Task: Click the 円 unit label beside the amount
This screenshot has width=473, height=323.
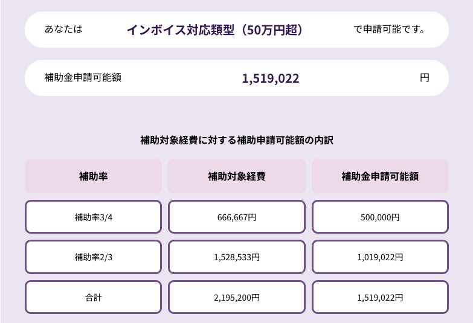Action: pos(424,78)
